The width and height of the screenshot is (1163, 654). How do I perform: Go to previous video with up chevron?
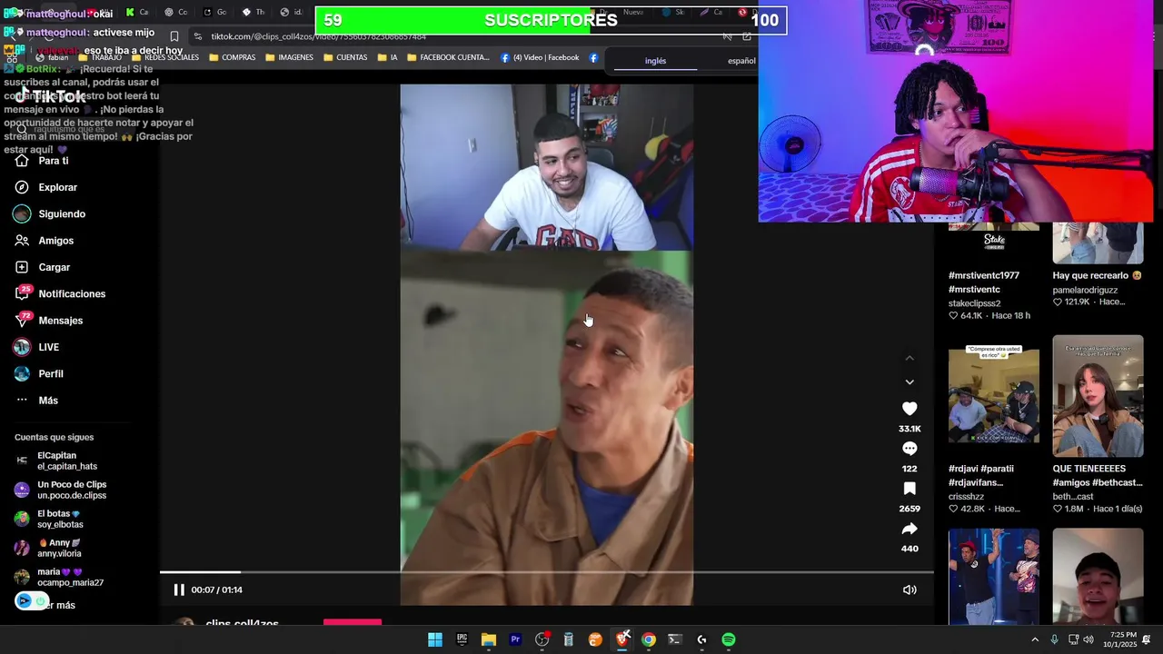pyautogui.click(x=910, y=358)
